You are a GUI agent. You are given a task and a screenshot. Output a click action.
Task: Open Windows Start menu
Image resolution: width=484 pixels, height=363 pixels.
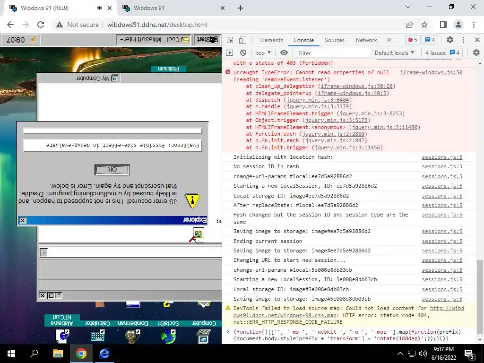(11, 354)
